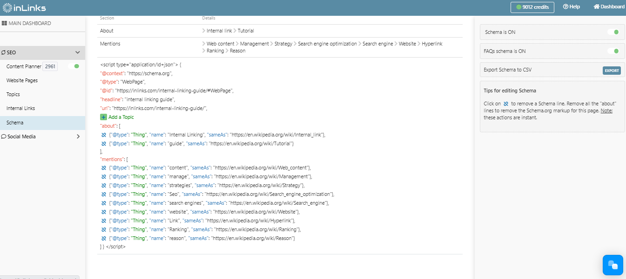626x279 pixels.
Task: Remove the Internal Linking about schema line
Action: [x=104, y=135]
